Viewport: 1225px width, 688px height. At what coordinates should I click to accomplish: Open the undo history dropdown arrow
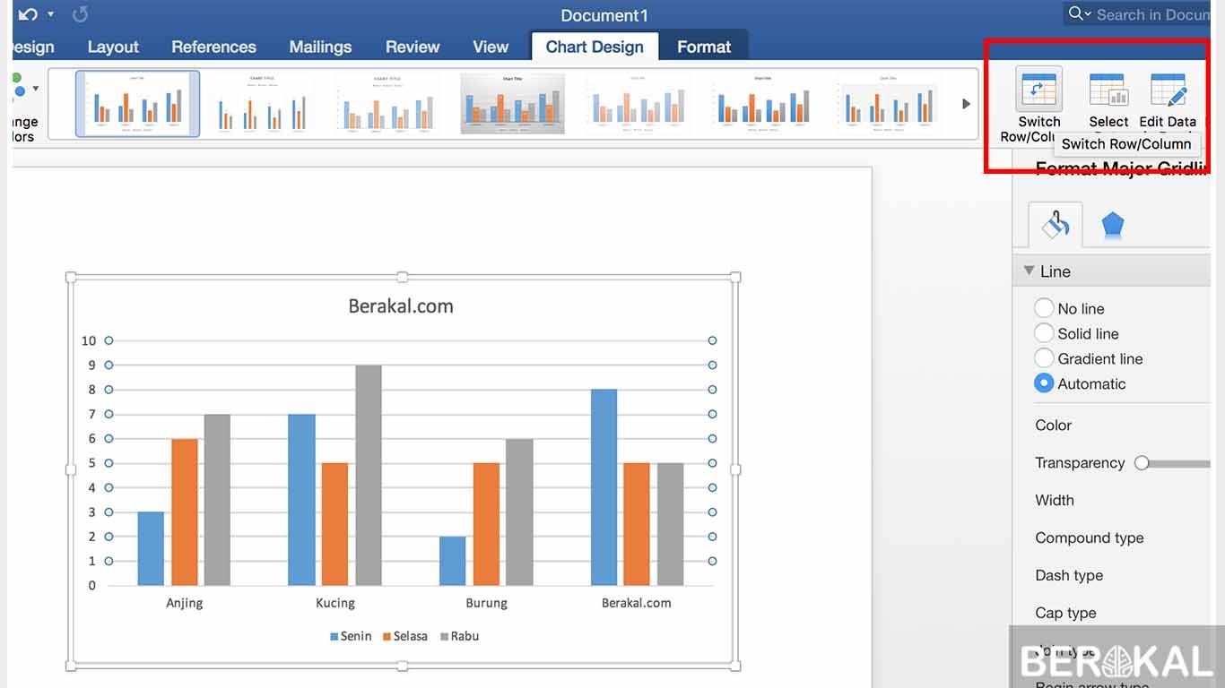coord(51,14)
